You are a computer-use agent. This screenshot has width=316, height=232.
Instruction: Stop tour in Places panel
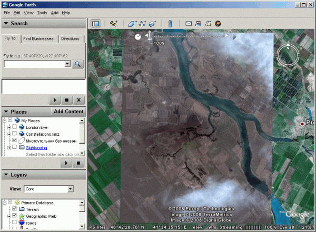[x=78, y=163]
